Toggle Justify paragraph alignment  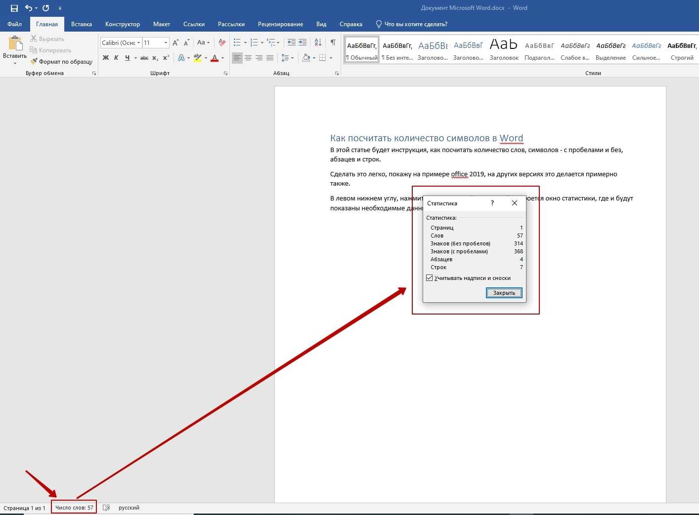tap(270, 58)
